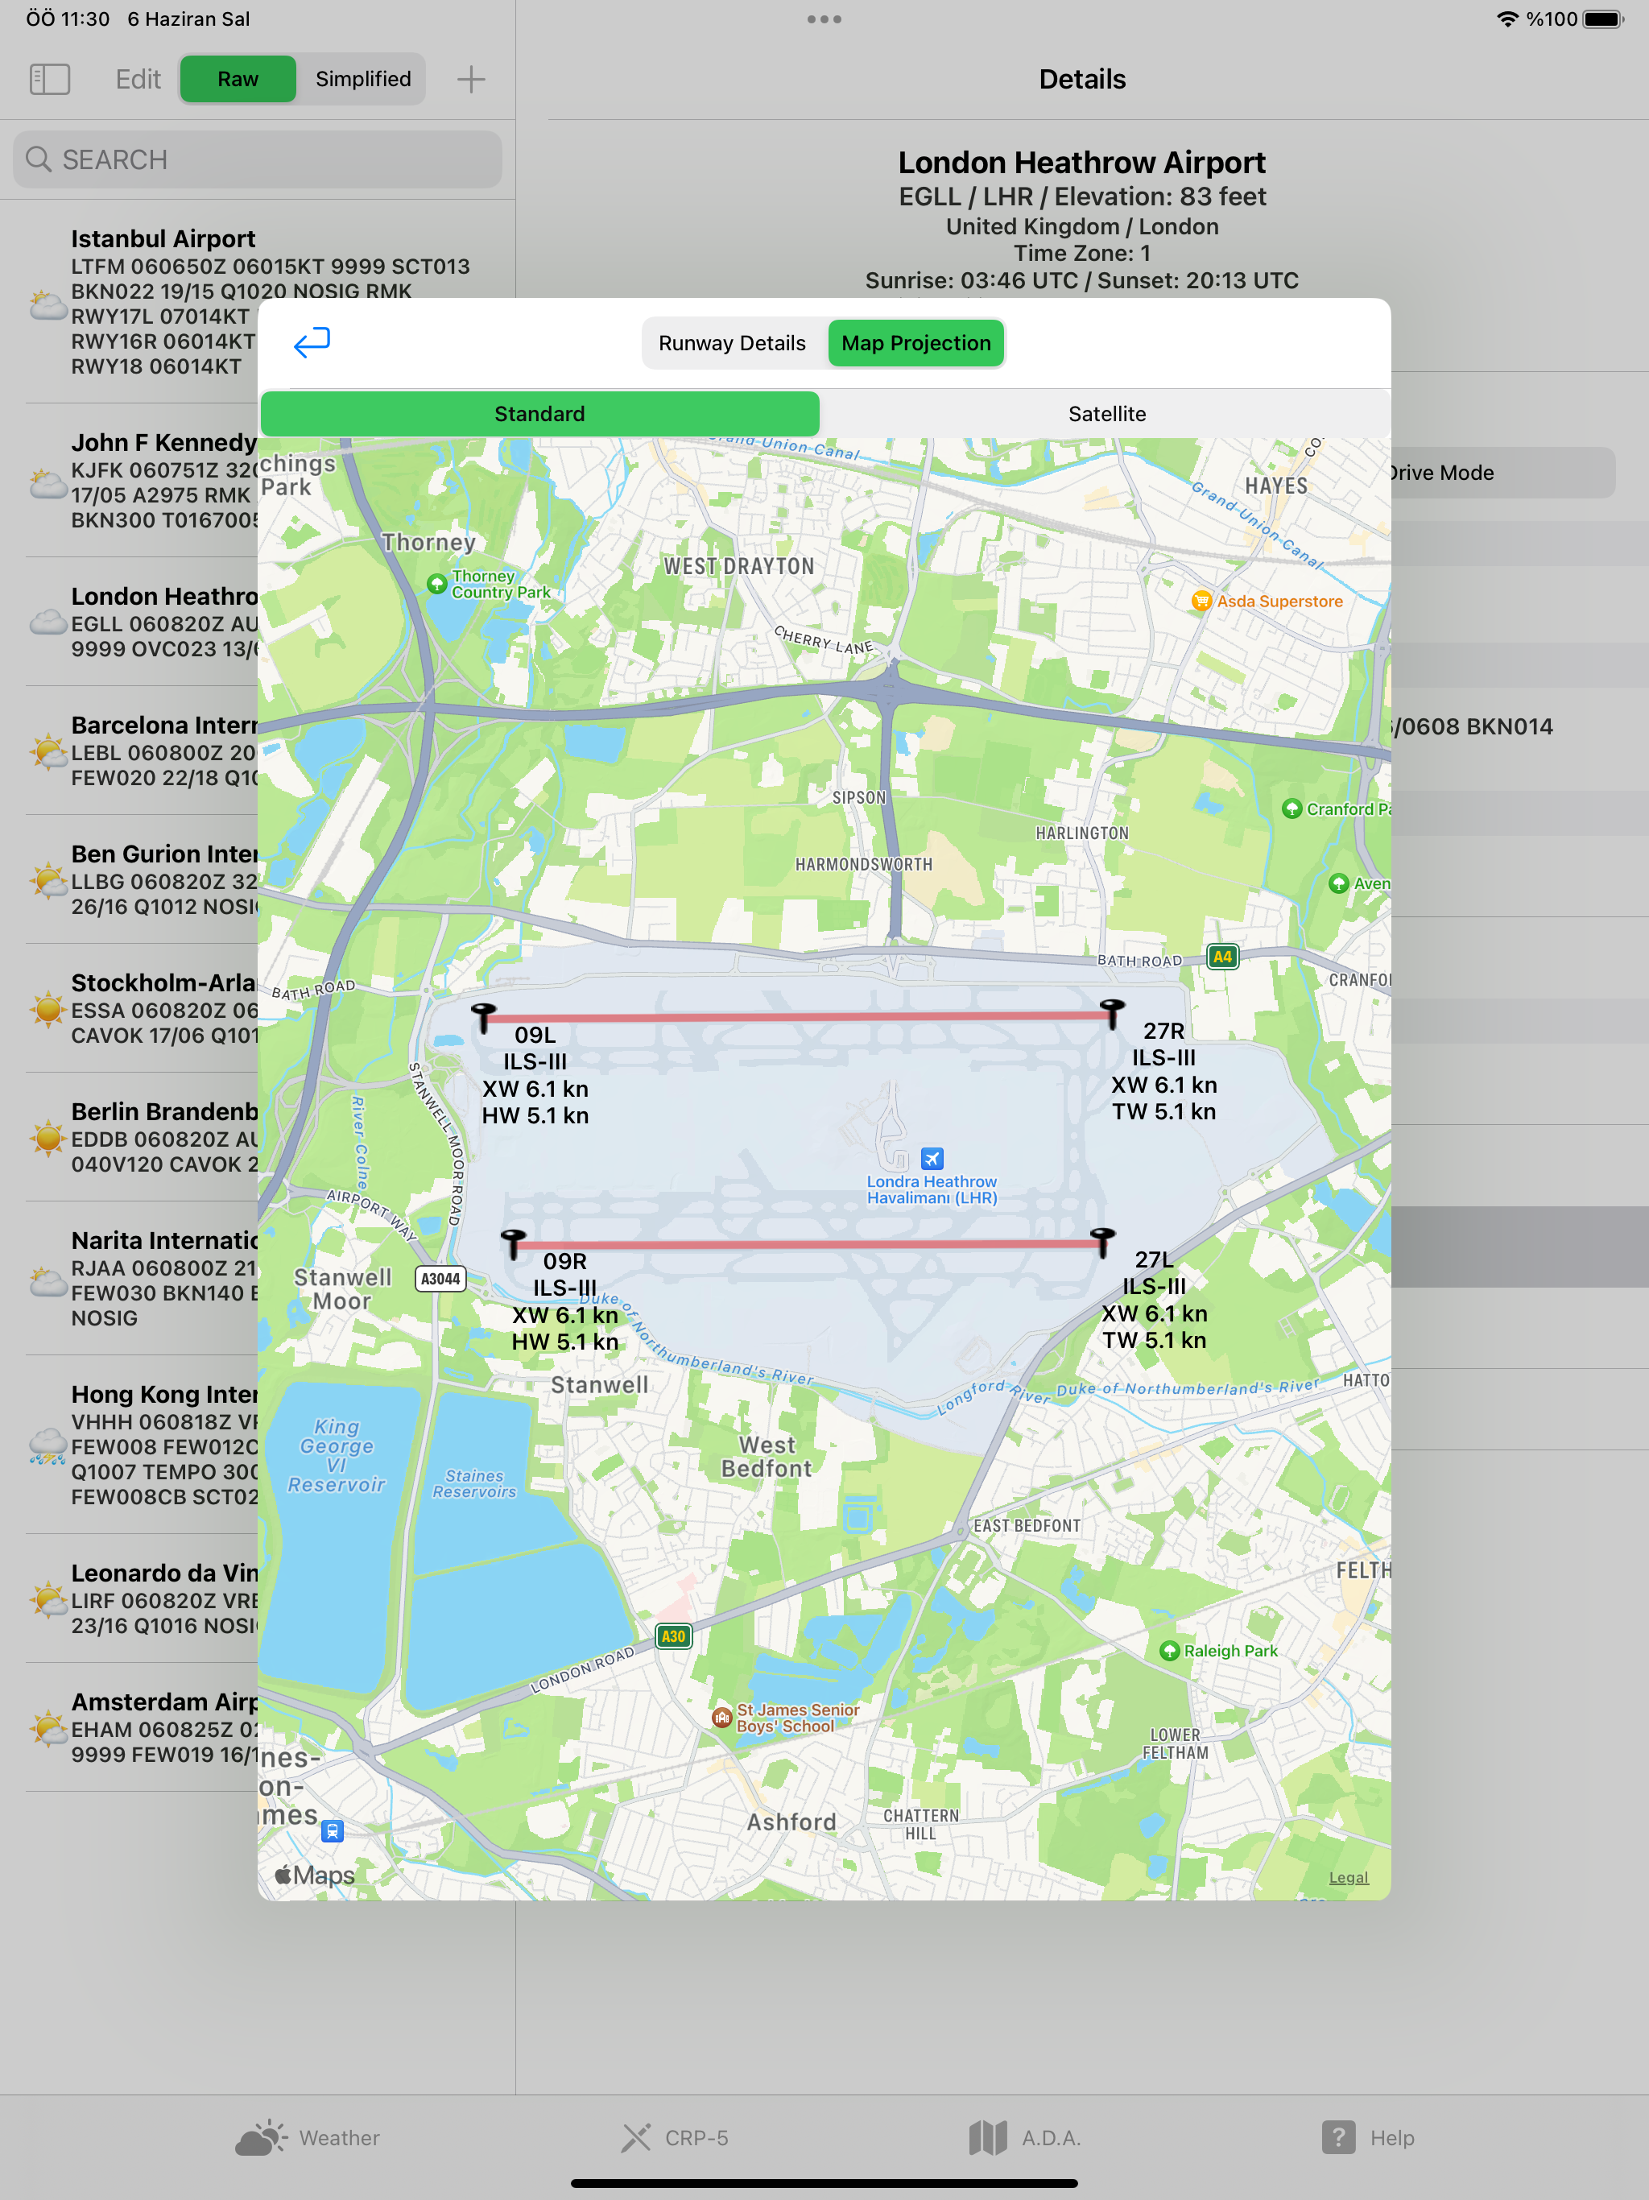This screenshot has width=1649, height=2200.
Task: Open the Map Projection tab
Action: [x=916, y=343]
